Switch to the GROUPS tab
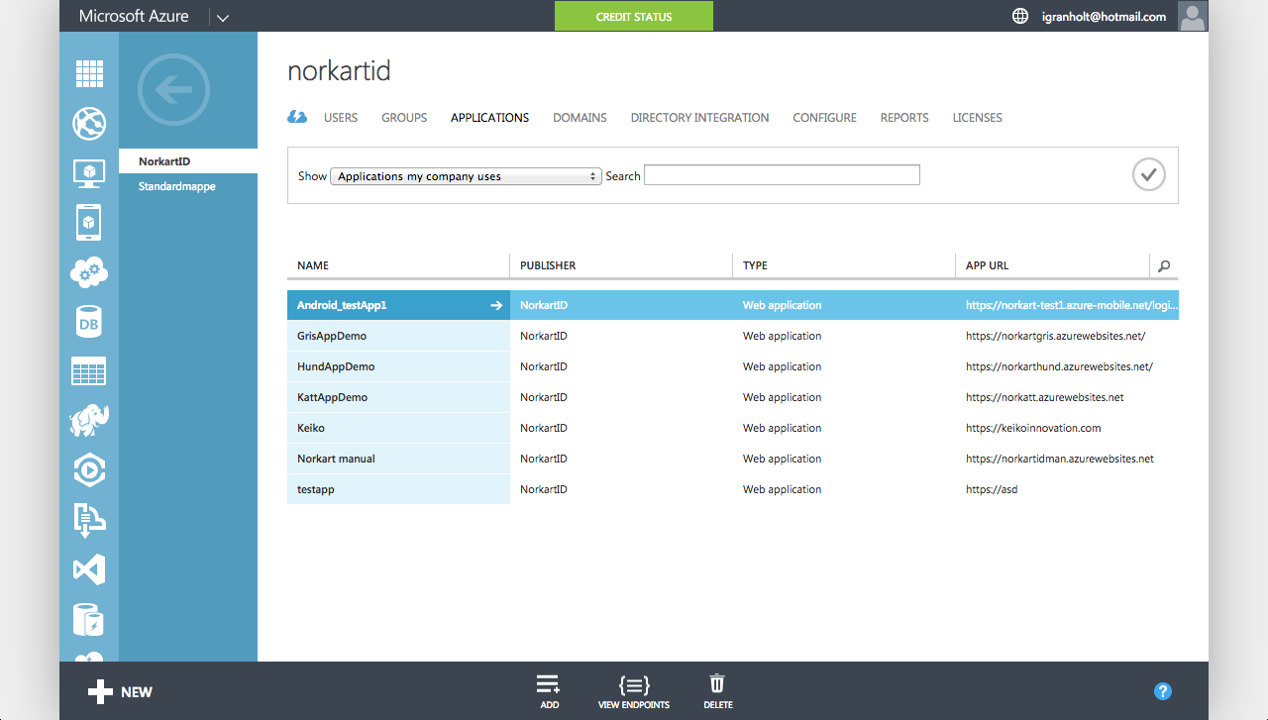 coord(404,117)
